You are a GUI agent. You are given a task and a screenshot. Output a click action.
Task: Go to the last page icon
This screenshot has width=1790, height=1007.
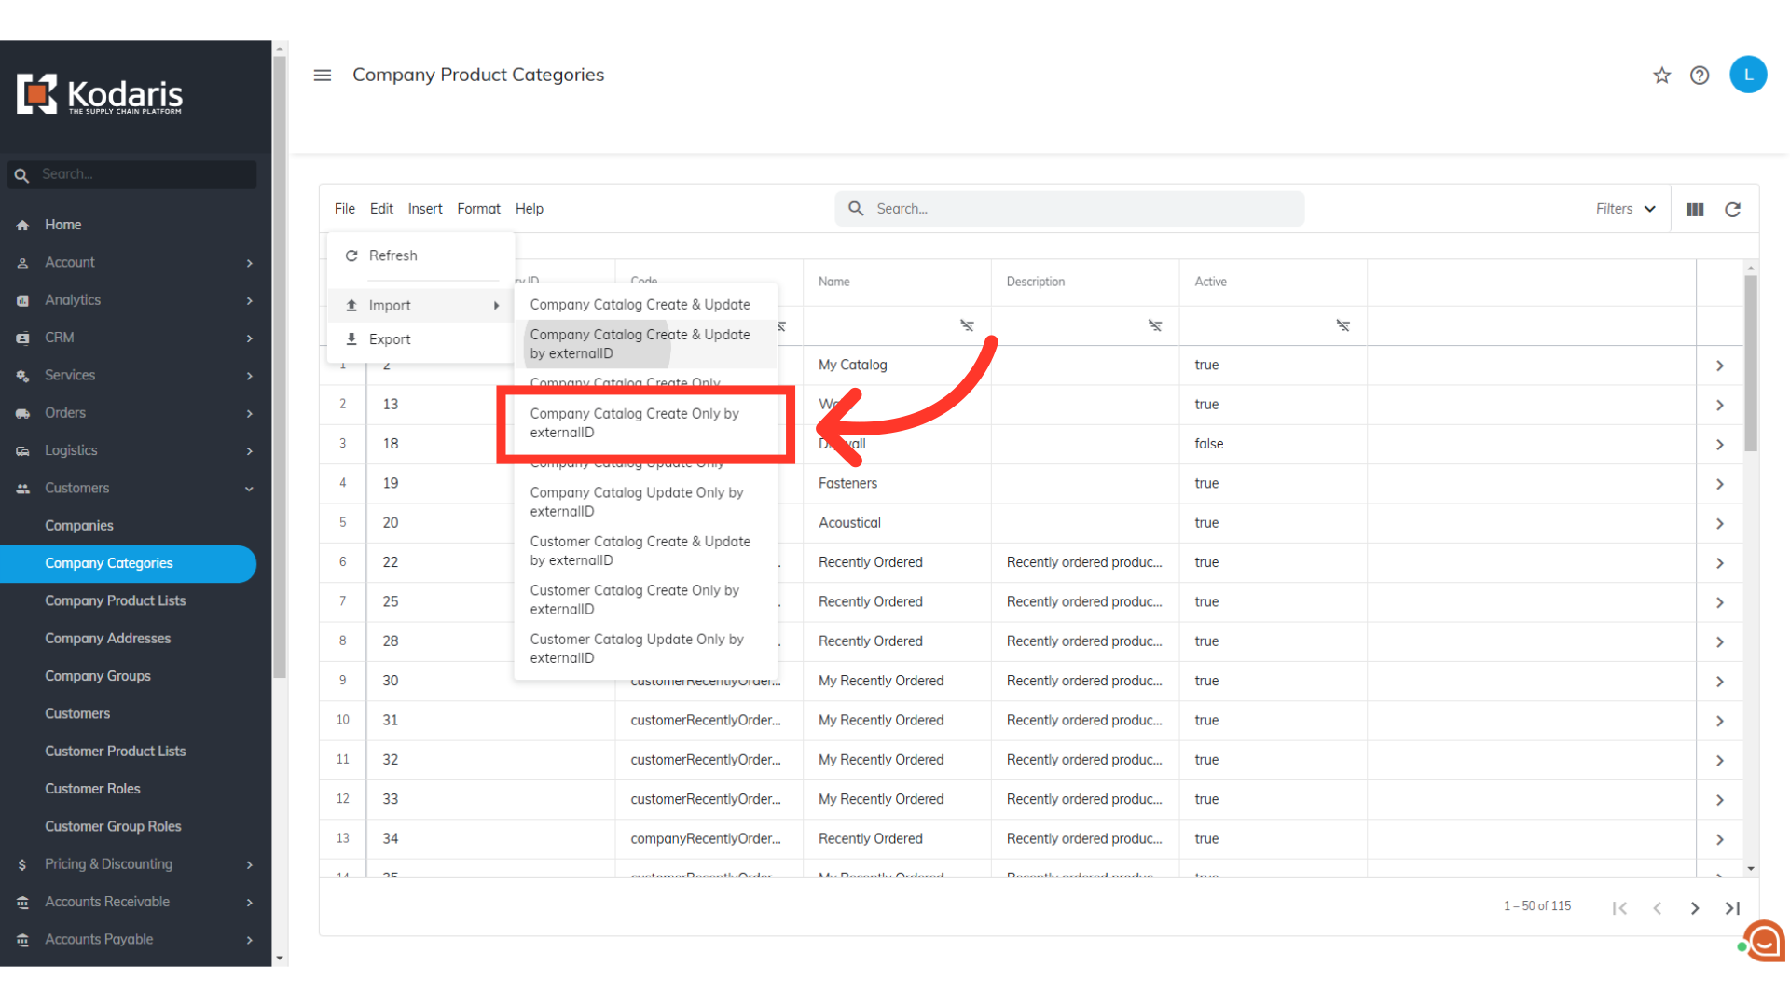(1732, 908)
